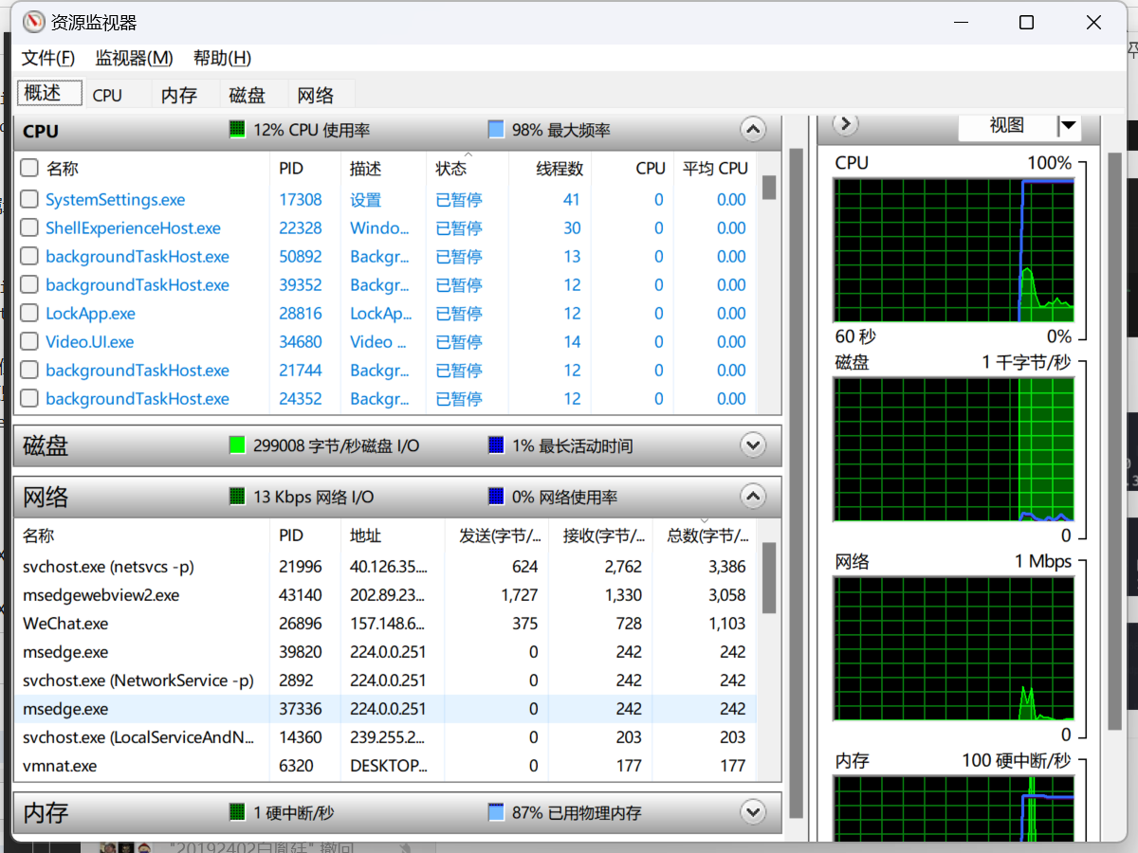Sort network table by 总数(字节/... column
This screenshot has width=1138, height=853.
(x=706, y=535)
